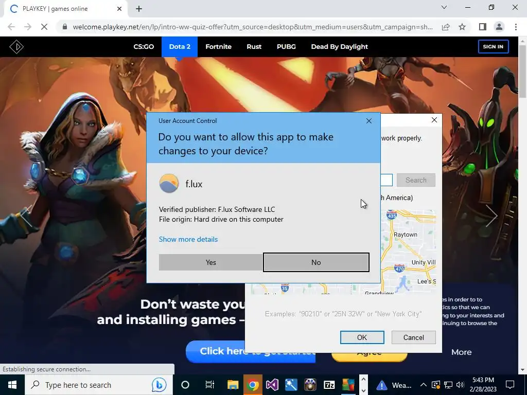Expand the tab search chevron
Screen dimensions: 527x395
tap(444, 7)
